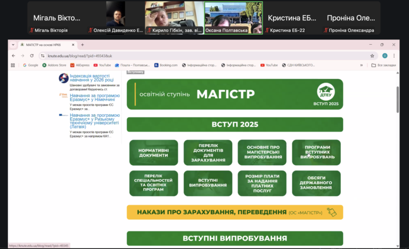The height and width of the screenshot is (249, 409).
Task: Click the 'Нормативні документи' green tile
Action: [153, 152]
